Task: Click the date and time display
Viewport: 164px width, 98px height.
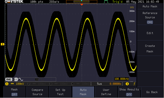Action: 143,2
